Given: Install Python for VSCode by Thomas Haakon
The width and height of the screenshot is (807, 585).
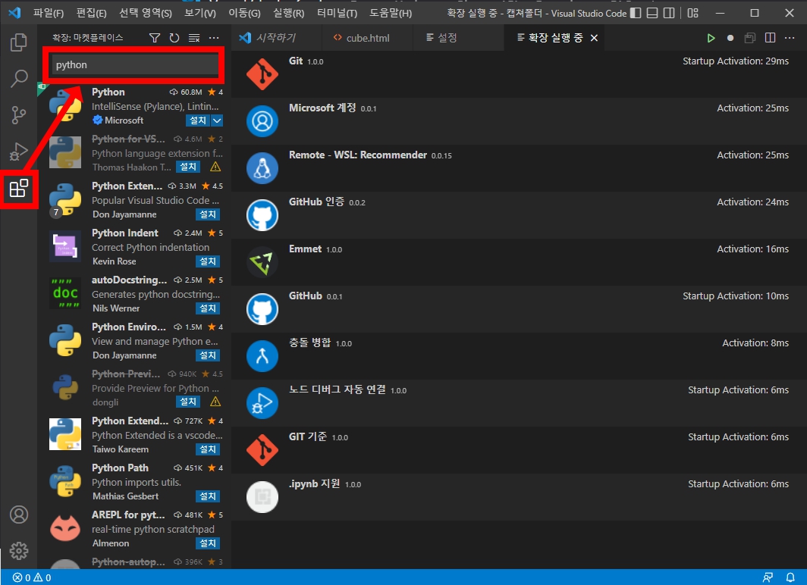Looking at the screenshot, I should point(188,167).
